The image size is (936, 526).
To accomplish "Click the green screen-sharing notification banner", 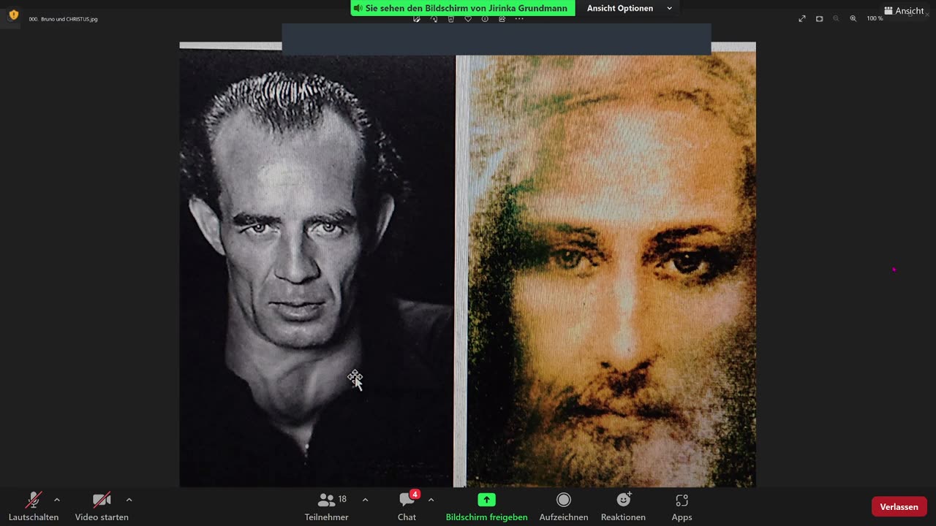I will [x=463, y=8].
